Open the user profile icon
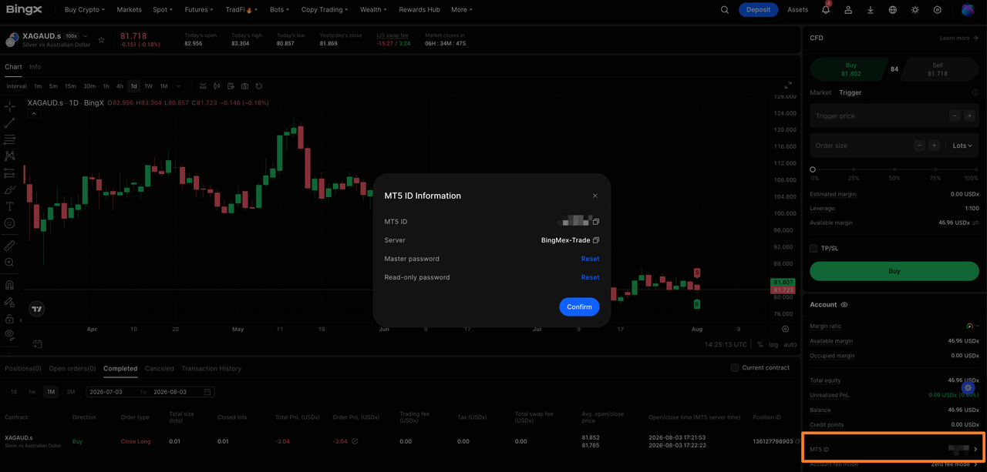 coord(848,10)
